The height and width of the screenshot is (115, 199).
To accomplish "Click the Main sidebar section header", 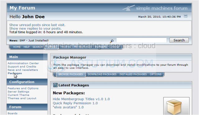I will tap(27, 57).
